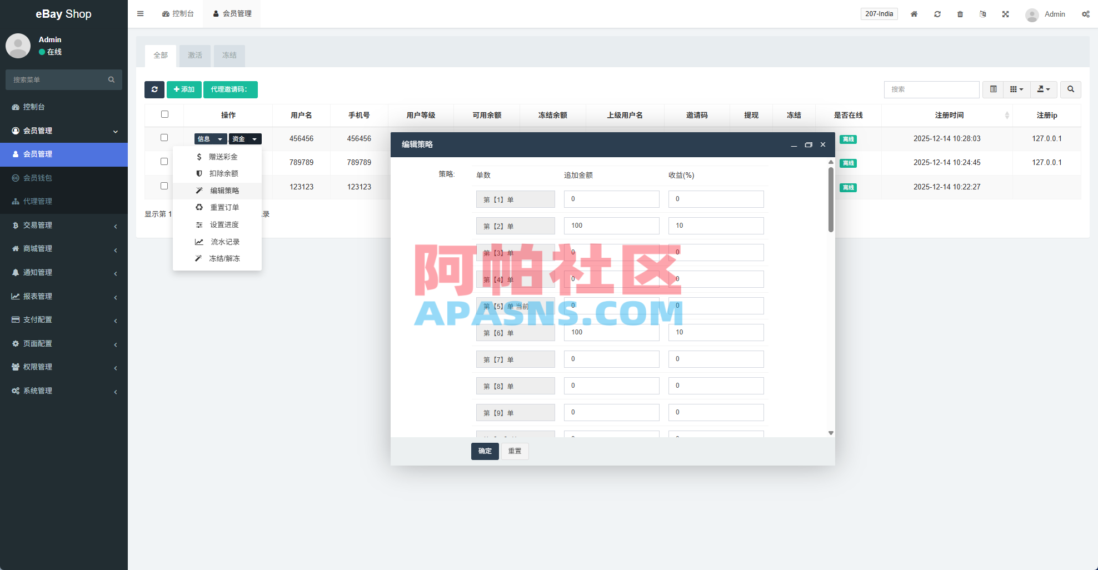Open the export dropdown button
Viewport: 1098px width, 570px height.
1044,89
